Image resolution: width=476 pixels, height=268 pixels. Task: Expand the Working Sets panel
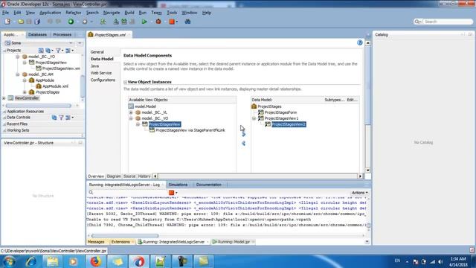4,130
